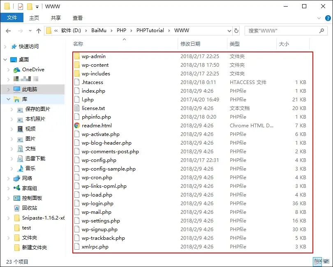This screenshot has width=333, height=267.
Task: Switch to the details view using the status bar toggle
Action: click(317, 261)
